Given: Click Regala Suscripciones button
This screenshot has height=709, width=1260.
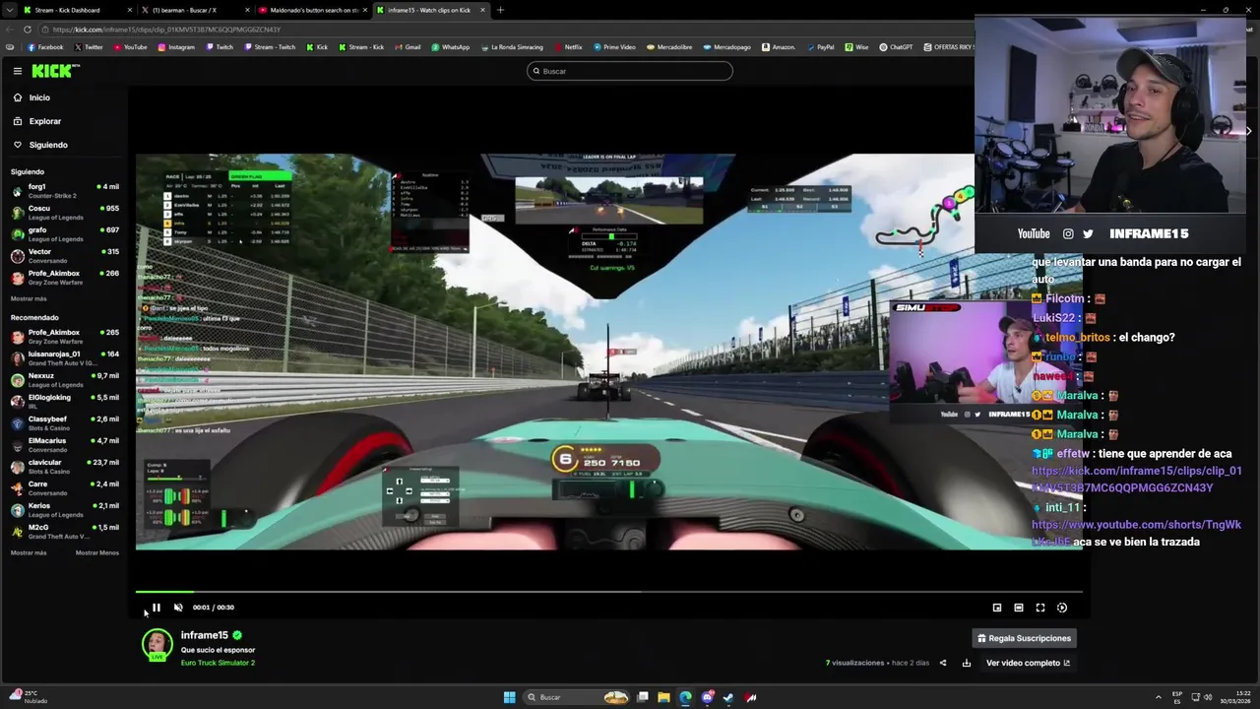Looking at the screenshot, I should click(1024, 638).
